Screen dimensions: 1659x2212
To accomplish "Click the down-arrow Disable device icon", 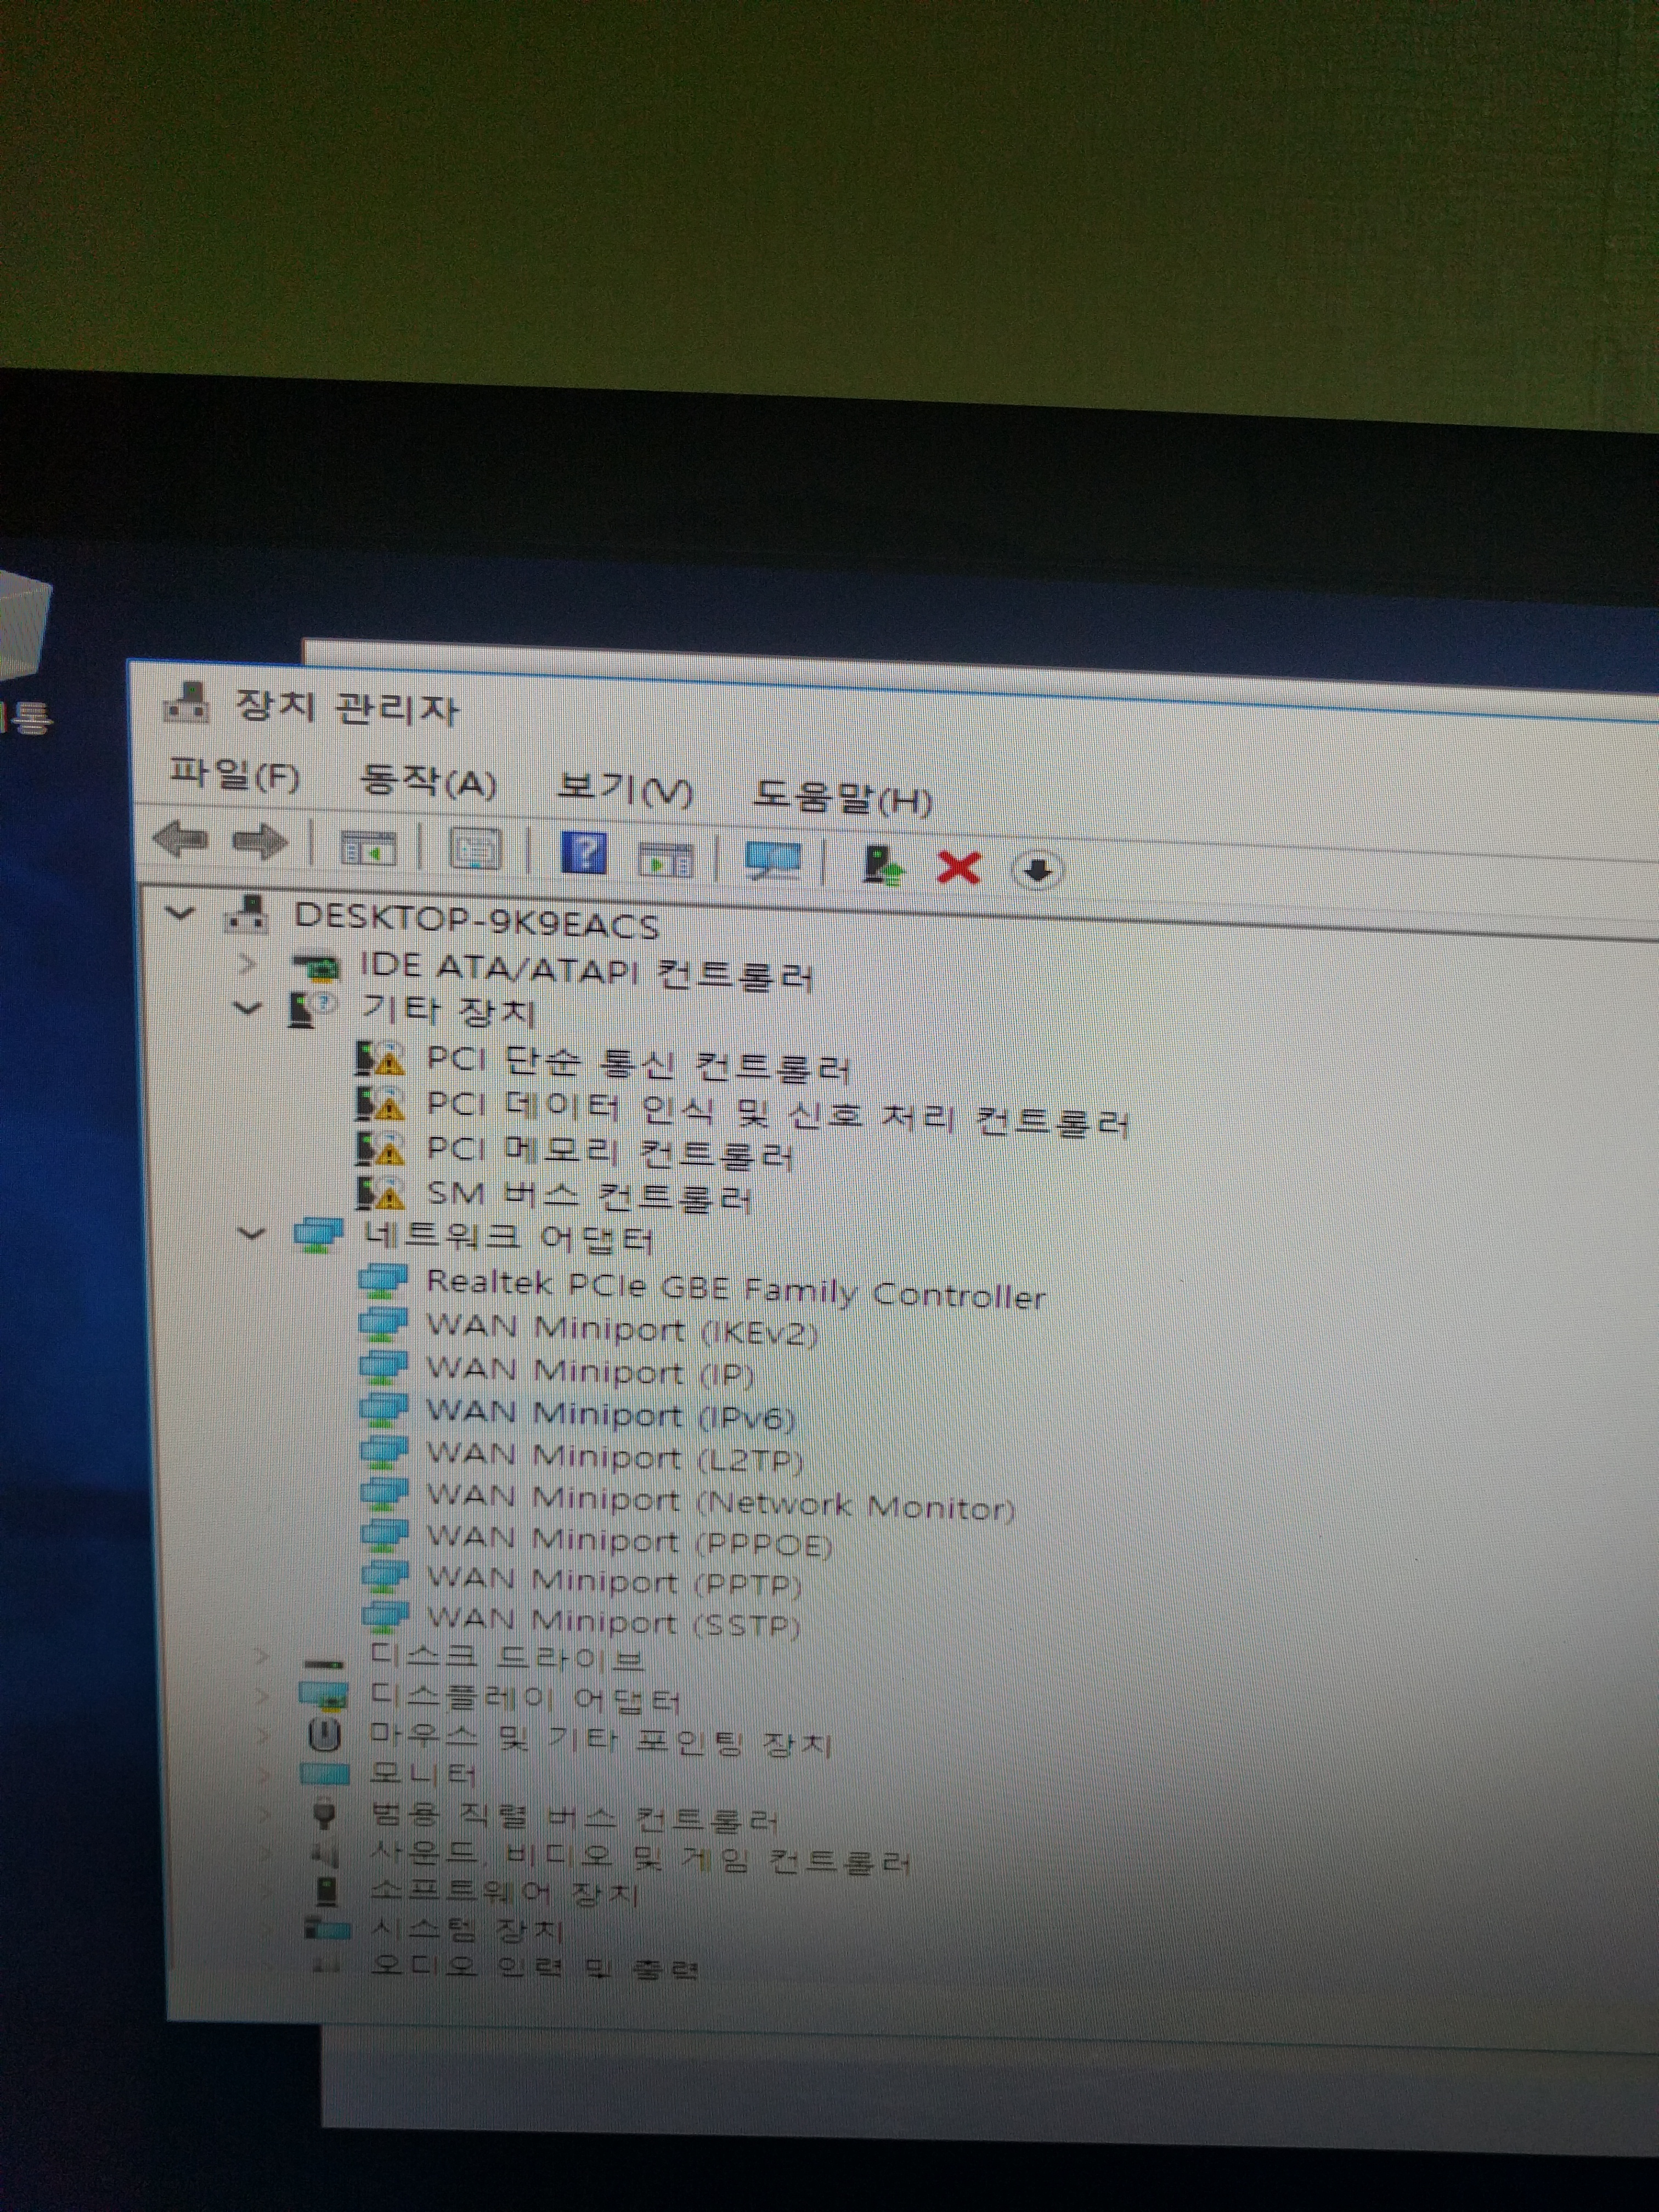I will coord(1037,870).
